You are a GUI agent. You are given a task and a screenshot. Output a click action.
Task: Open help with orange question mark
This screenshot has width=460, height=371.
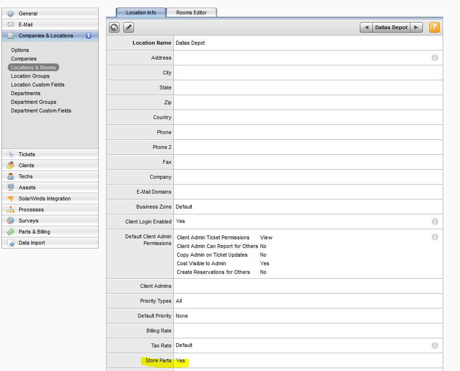pyautogui.click(x=434, y=27)
